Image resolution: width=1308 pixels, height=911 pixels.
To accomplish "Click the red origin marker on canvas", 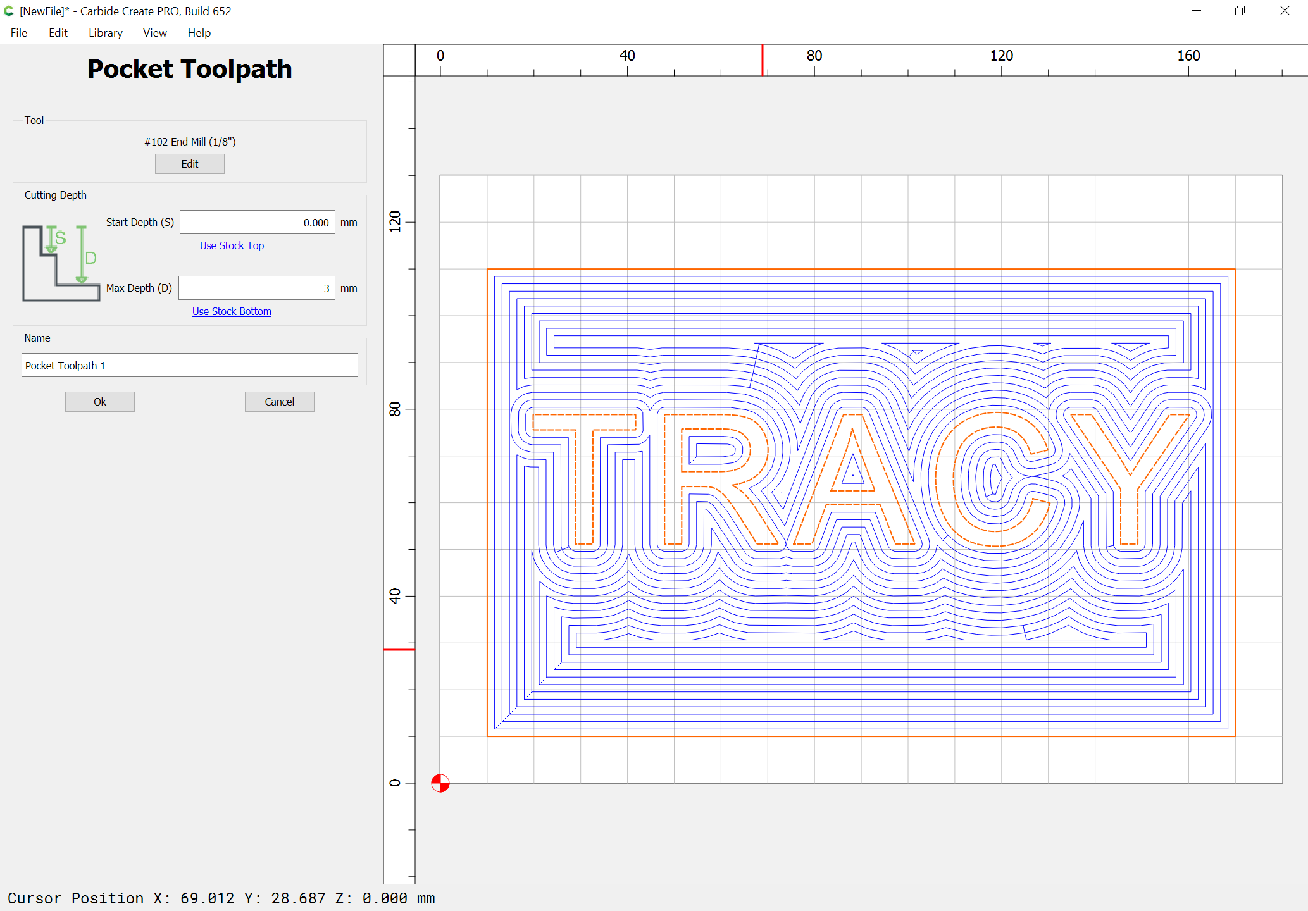I will tap(440, 783).
